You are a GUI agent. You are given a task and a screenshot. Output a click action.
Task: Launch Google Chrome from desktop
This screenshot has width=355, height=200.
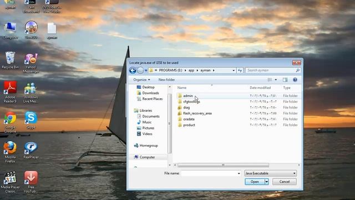tap(10, 122)
